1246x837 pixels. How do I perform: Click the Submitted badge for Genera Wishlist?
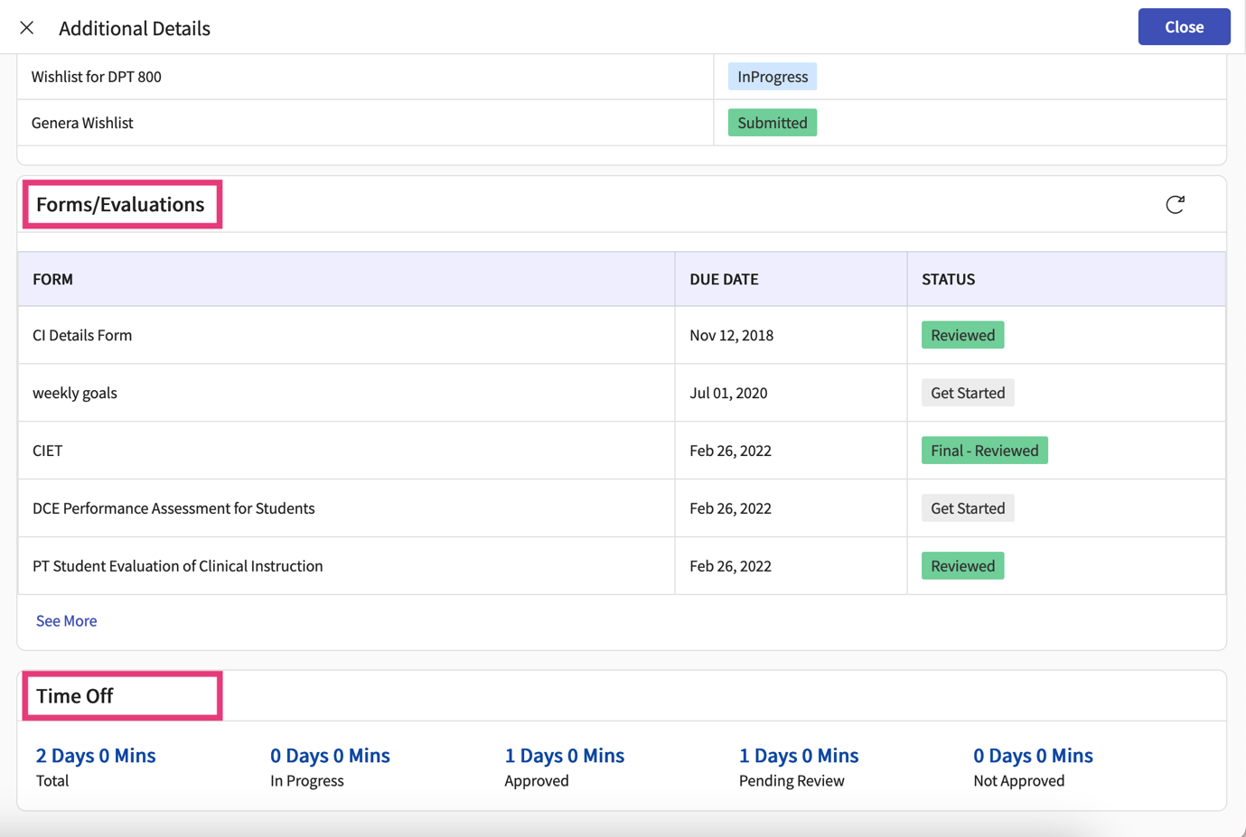pyautogui.click(x=772, y=121)
